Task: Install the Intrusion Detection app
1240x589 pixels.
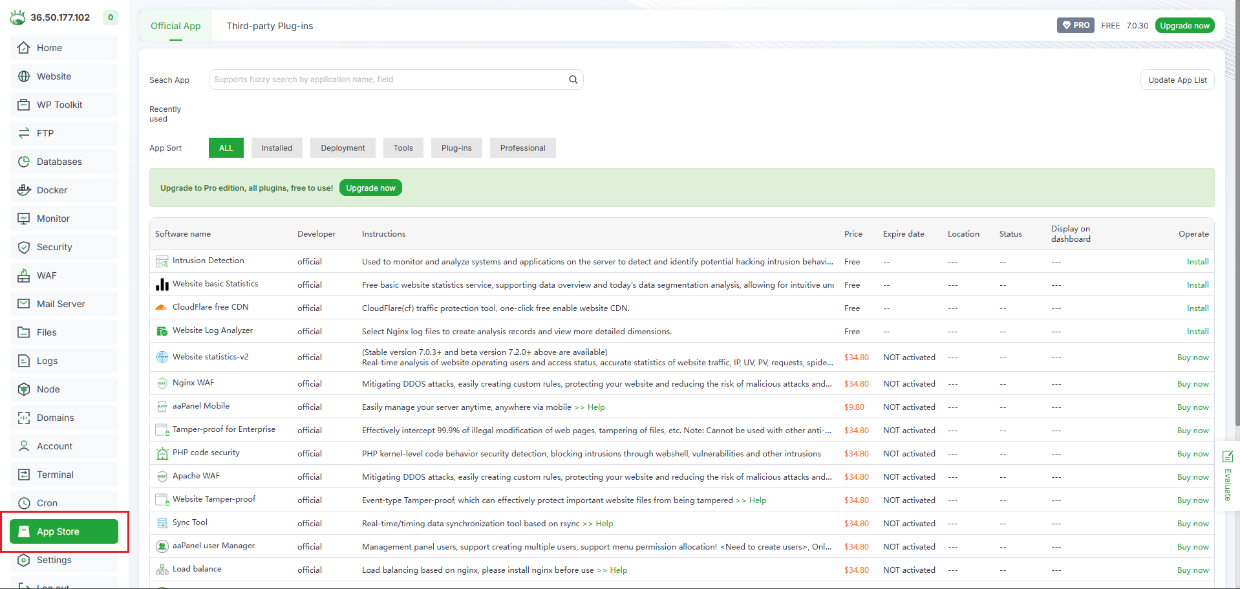Action: (1197, 262)
